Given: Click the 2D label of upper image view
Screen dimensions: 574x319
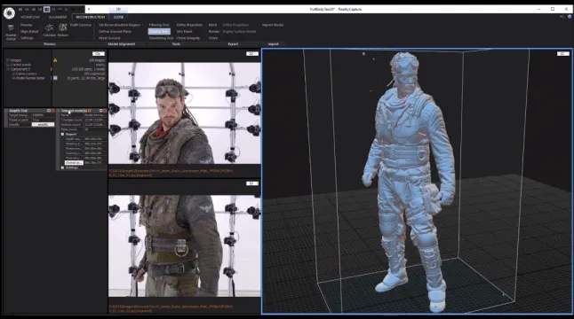Looking at the screenshot, I should [x=251, y=54].
